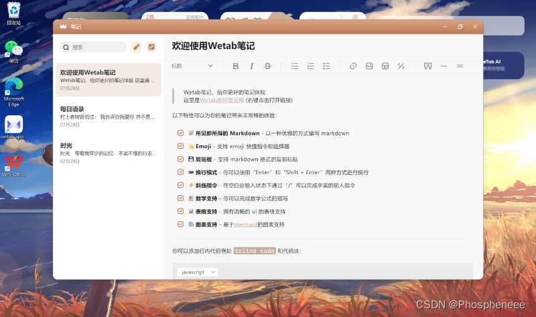Toggle the 数学支持 checkbox
536x317 pixels.
(180, 198)
